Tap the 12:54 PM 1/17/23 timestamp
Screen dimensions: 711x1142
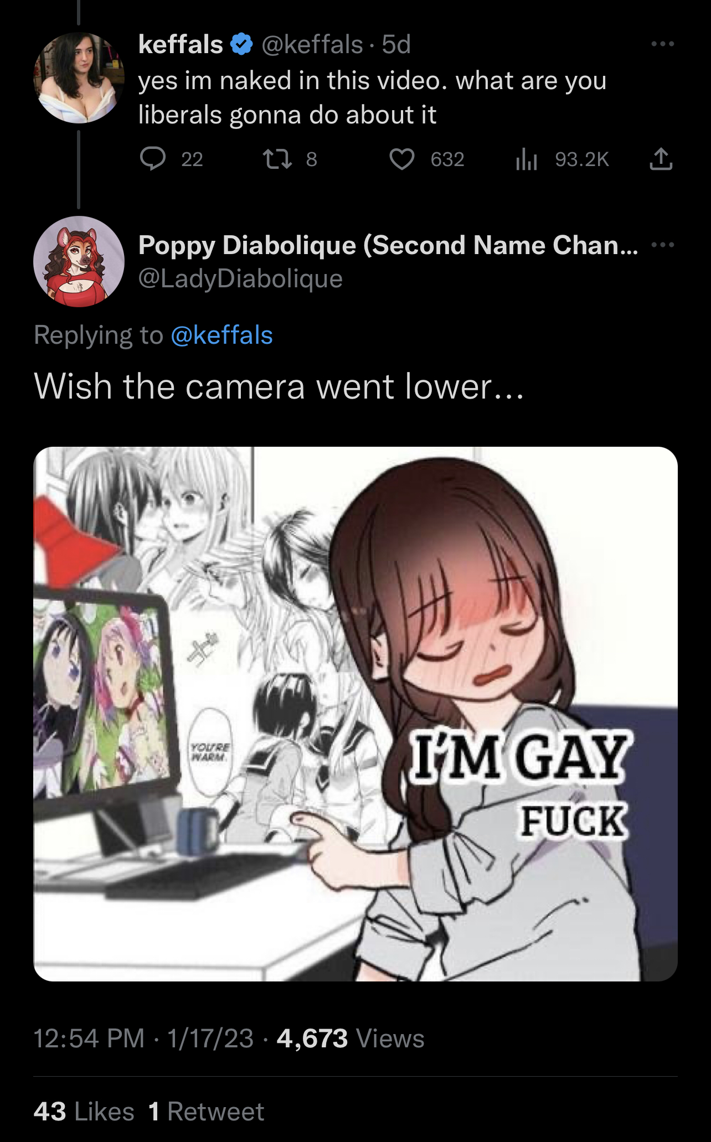click(x=143, y=1038)
